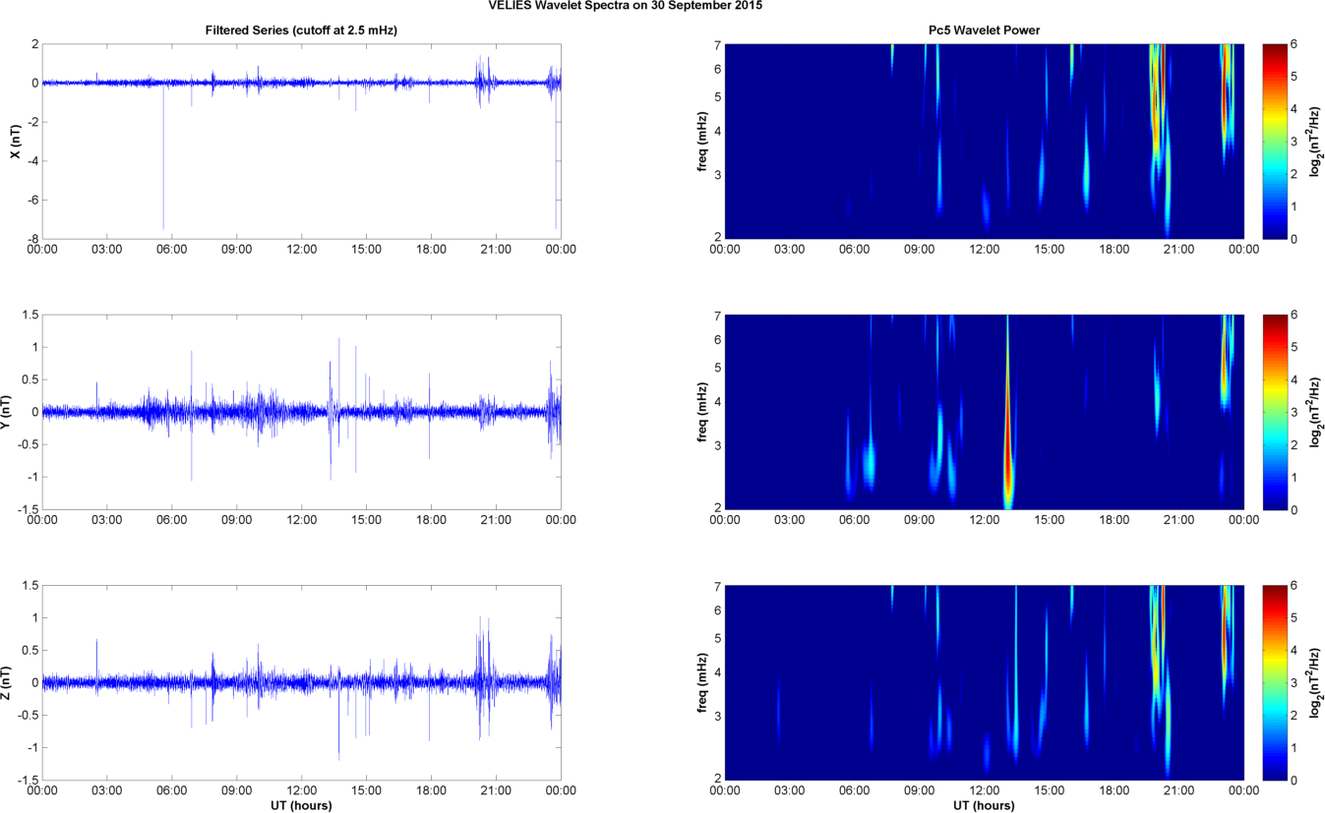This screenshot has width=1325, height=813.
Task: Click the "12:00" tick under the X filtered series
Action: [x=301, y=250]
